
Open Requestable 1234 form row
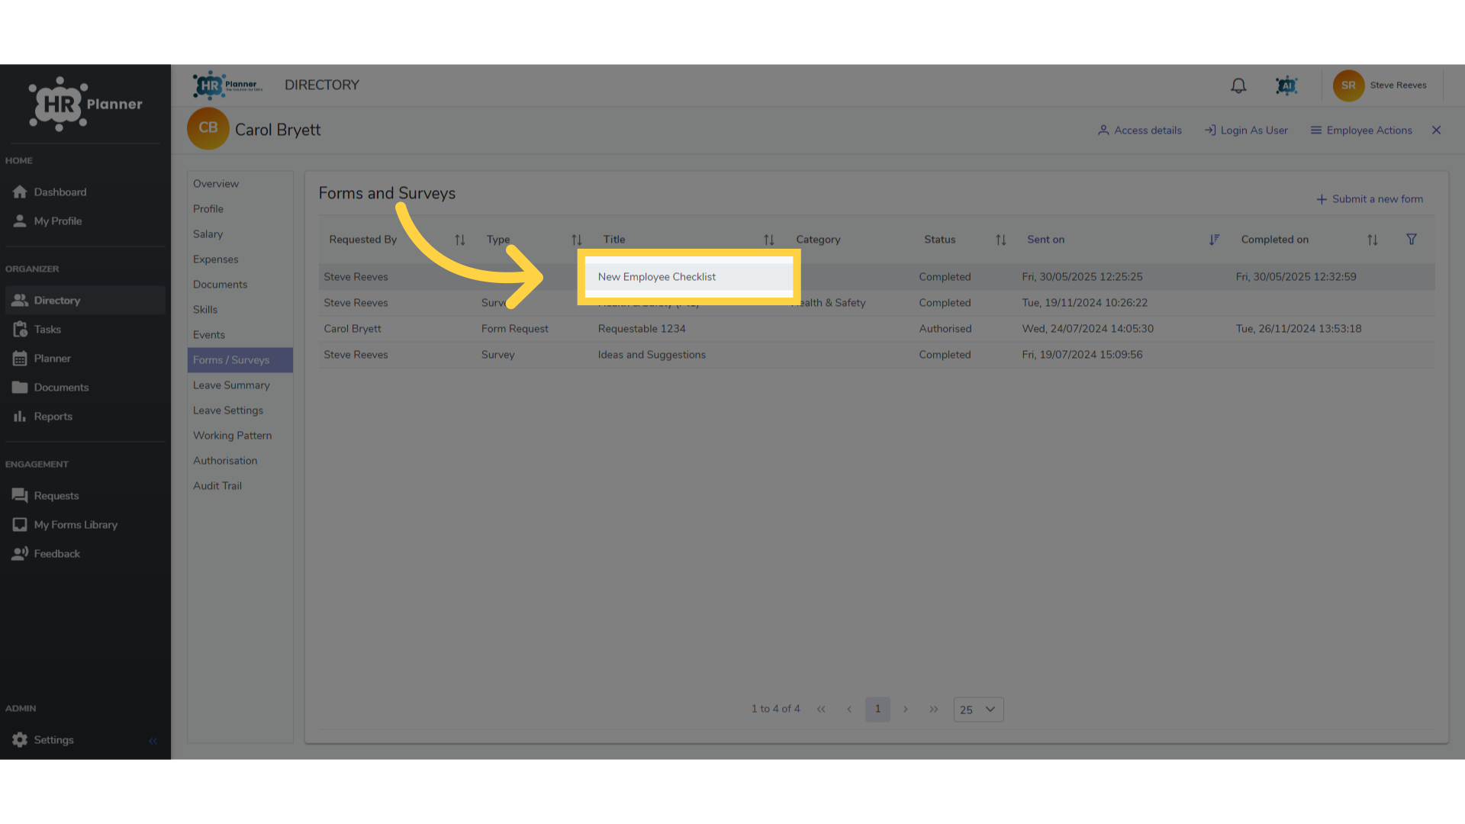pos(877,329)
